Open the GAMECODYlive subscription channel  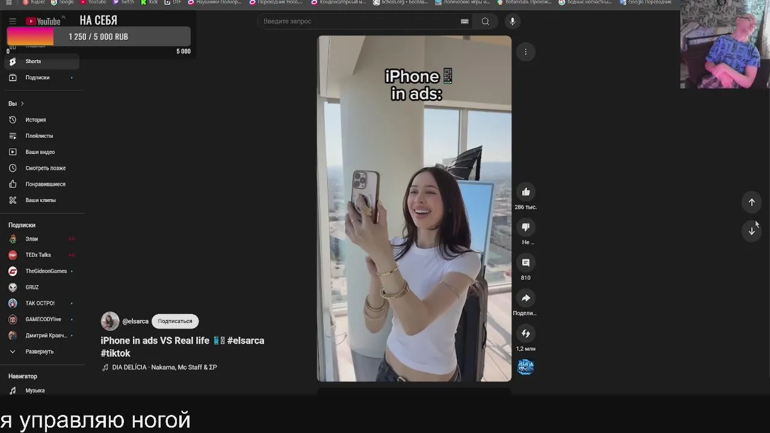[42, 319]
